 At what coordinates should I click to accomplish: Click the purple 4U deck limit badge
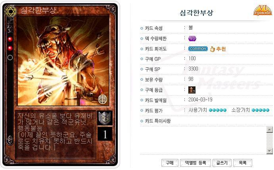[192, 38]
